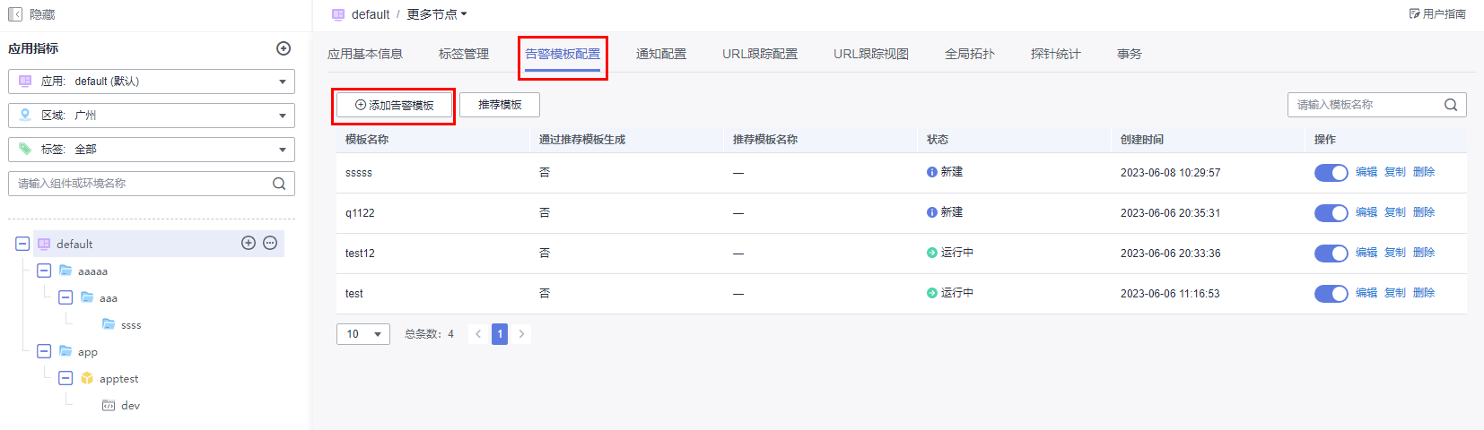Click the next page arrow in pagination

click(521, 334)
